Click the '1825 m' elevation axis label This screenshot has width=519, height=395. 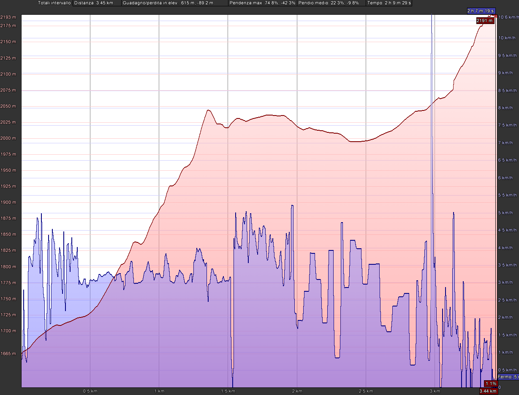point(8,250)
